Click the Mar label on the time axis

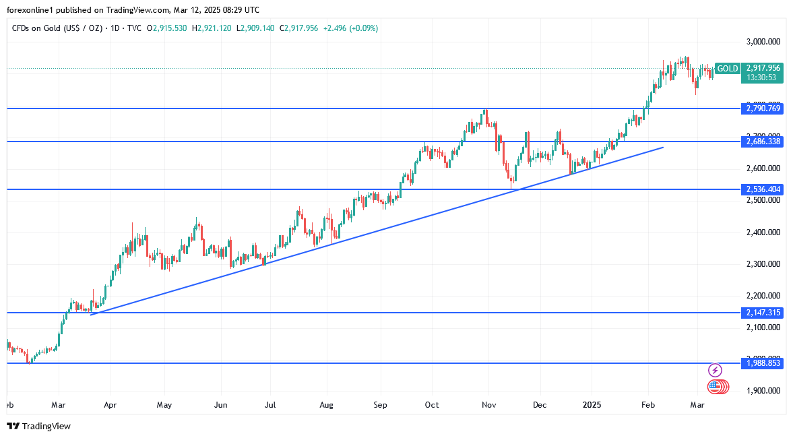pyautogui.click(x=697, y=405)
